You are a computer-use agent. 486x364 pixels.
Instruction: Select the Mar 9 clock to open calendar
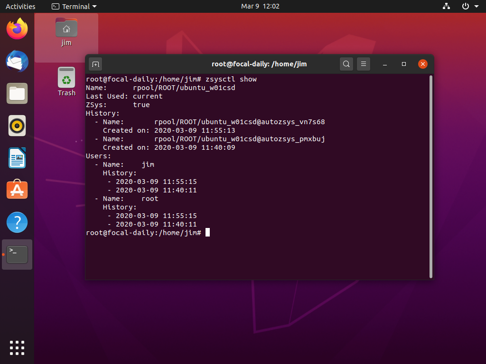tap(260, 6)
